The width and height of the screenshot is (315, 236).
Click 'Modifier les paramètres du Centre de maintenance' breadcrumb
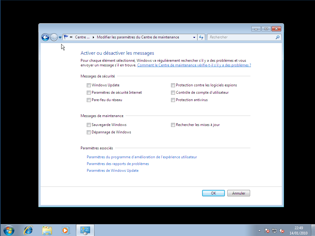(138, 37)
